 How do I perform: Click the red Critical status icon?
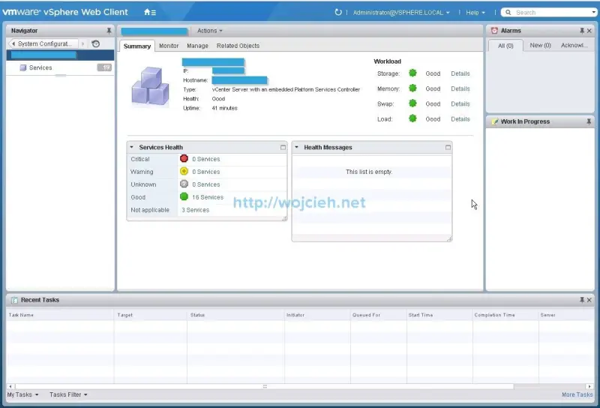[184, 159]
